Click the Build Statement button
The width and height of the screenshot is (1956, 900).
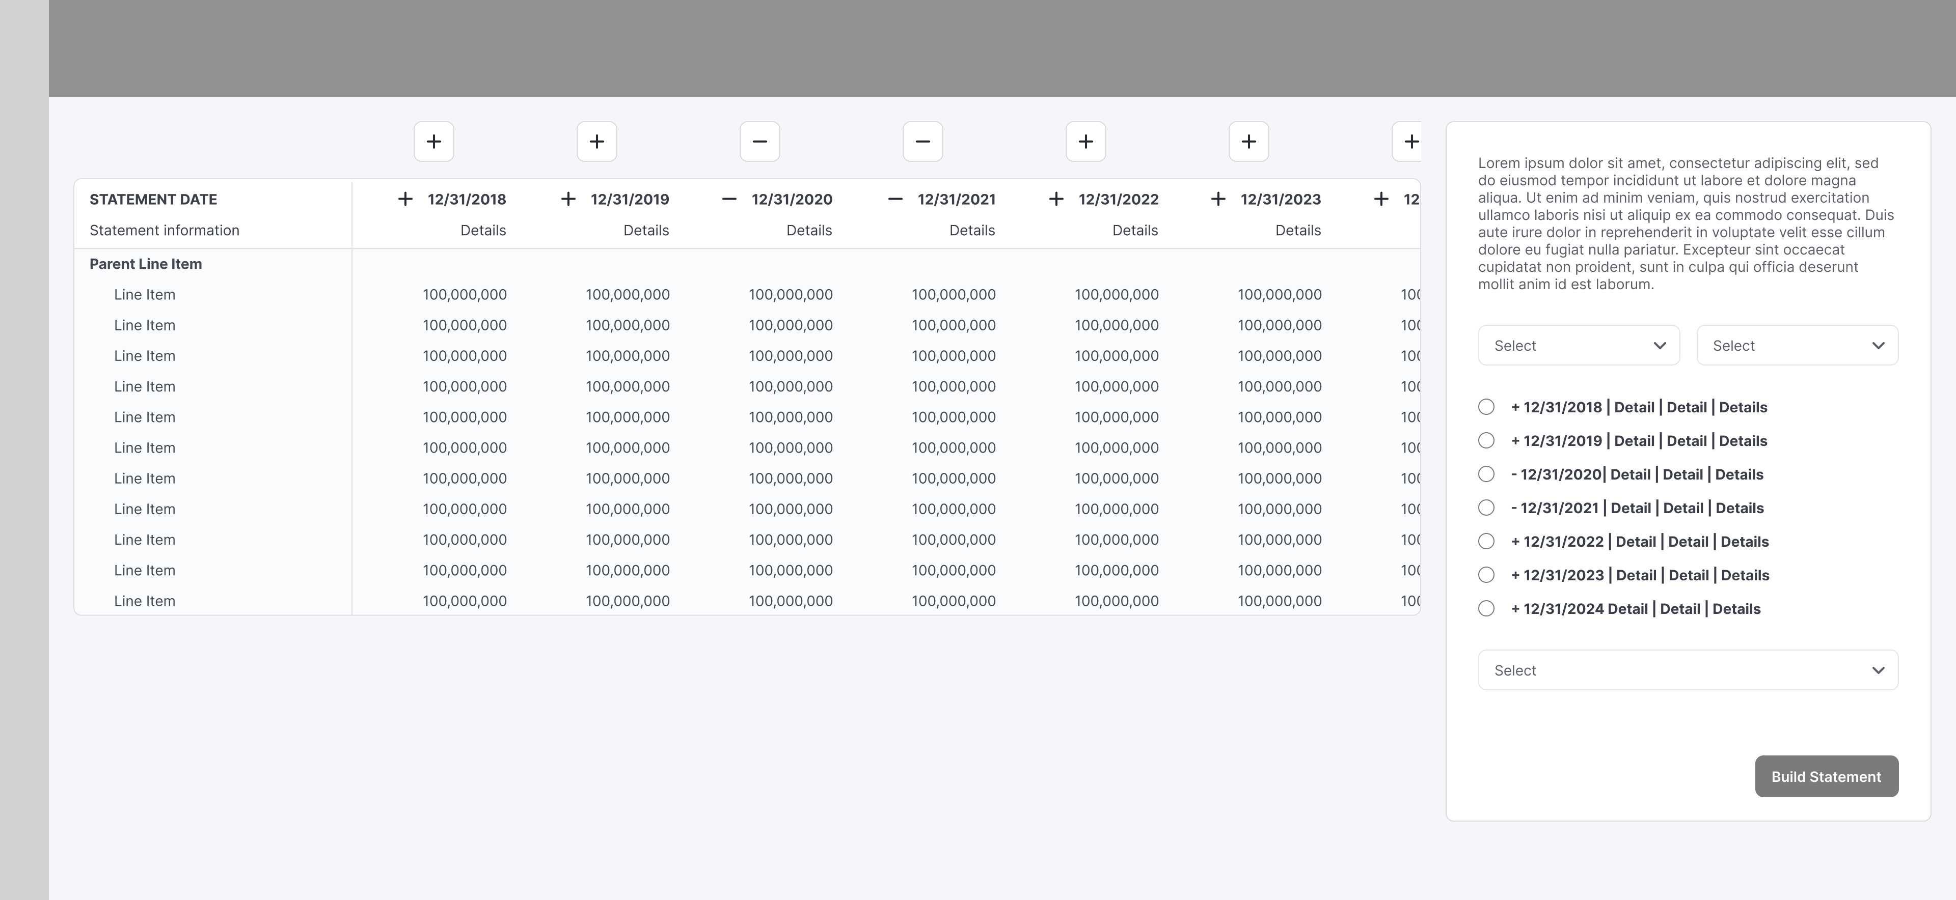tap(1826, 776)
